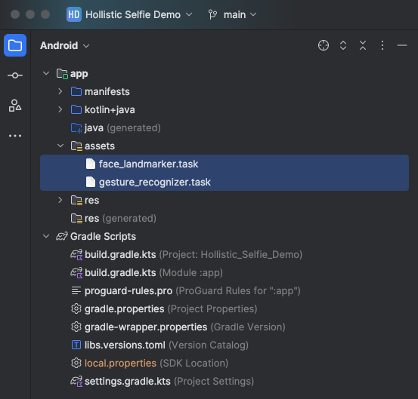Screen dimensions: 418x399
Task: Select proguard-rules.pro file name
Action: coord(128,290)
